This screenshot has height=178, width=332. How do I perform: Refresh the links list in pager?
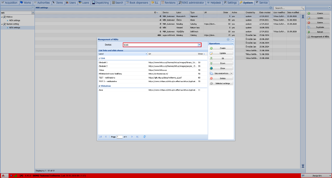tap(144, 137)
